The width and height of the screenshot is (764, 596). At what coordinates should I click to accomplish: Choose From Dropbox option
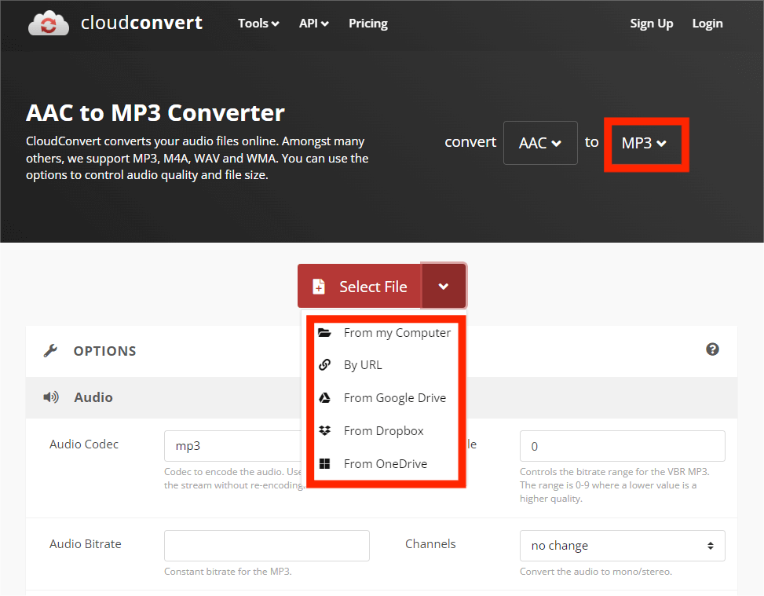click(385, 431)
